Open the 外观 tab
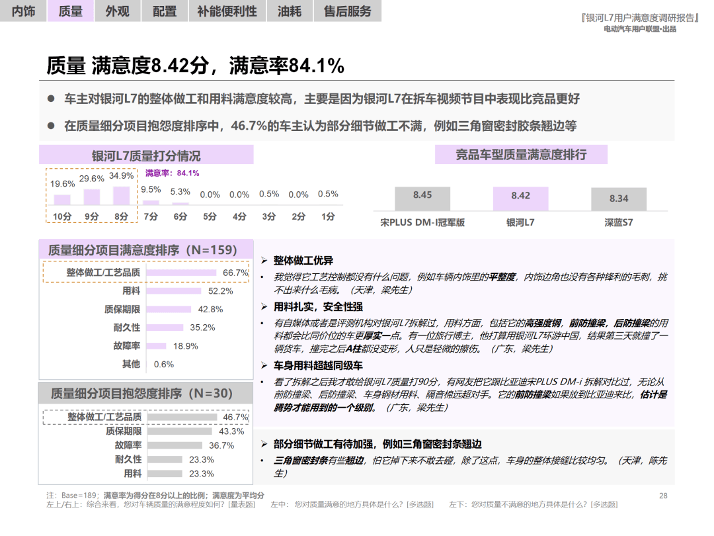714x536 pixels. (x=118, y=11)
